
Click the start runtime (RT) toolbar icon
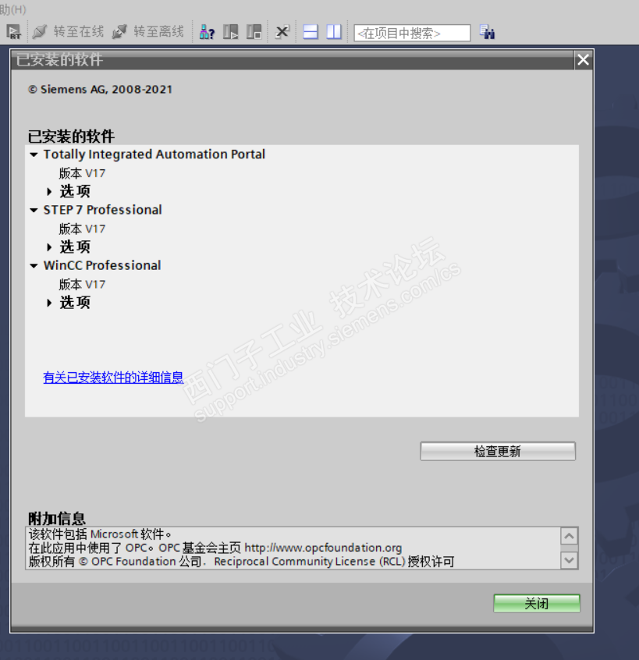click(13, 31)
